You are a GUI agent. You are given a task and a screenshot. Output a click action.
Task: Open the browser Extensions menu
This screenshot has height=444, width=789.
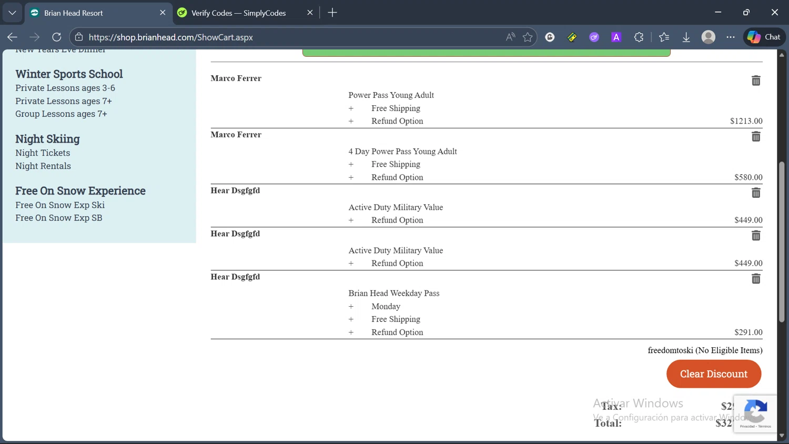click(x=639, y=37)
